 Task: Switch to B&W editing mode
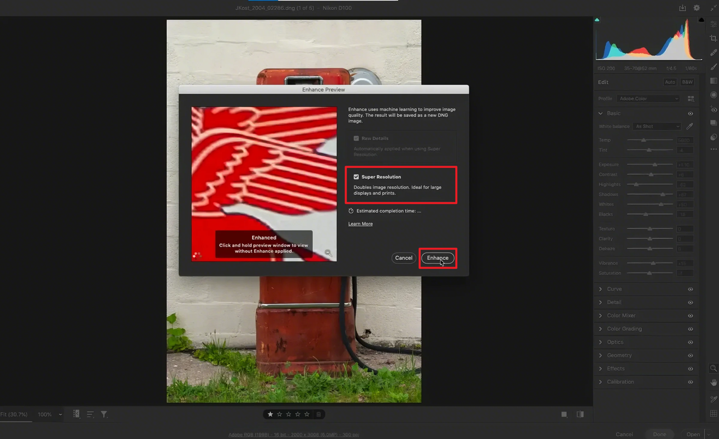pyautogui.click(x=687, y=82)
